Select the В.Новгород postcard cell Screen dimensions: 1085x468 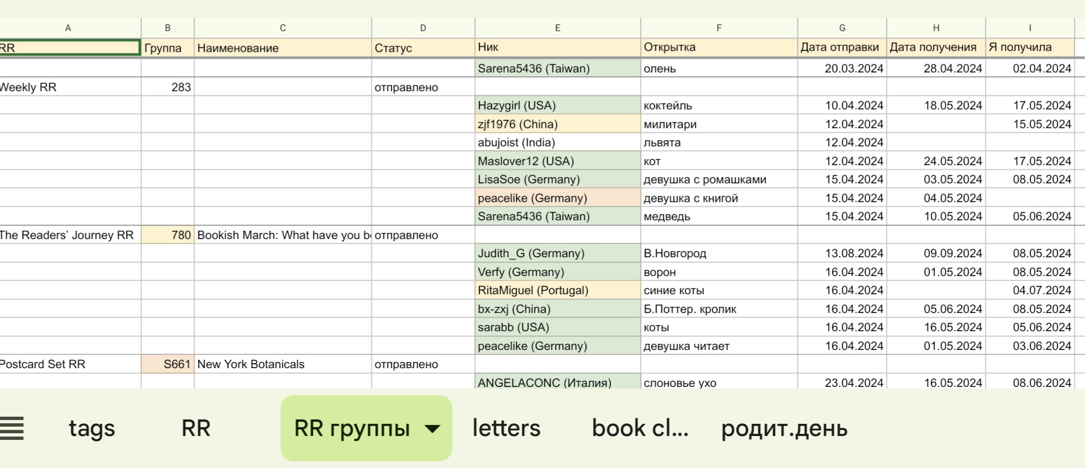click(x=719, y=253)
